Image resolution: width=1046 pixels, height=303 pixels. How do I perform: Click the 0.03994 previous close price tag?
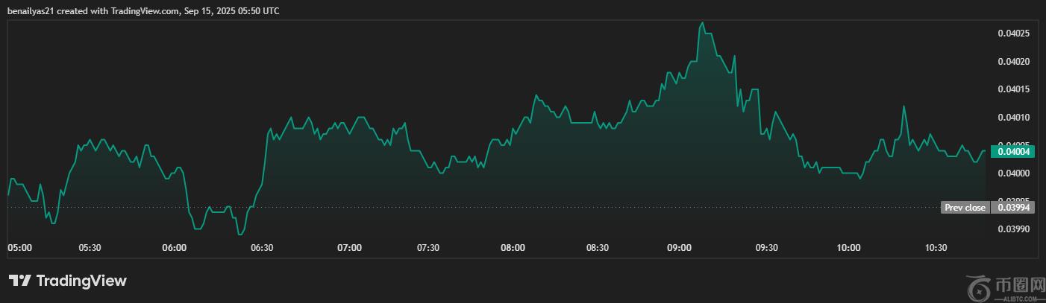pos(1011,208)
